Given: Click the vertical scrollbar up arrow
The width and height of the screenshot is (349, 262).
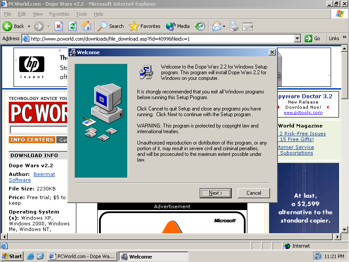Looking at the screenshot, I should click(344, 48).
